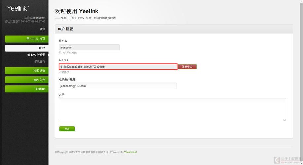Open 我的帐户设置 submenu item
Screen dimensions: 303x165
(x=36, y=55)
